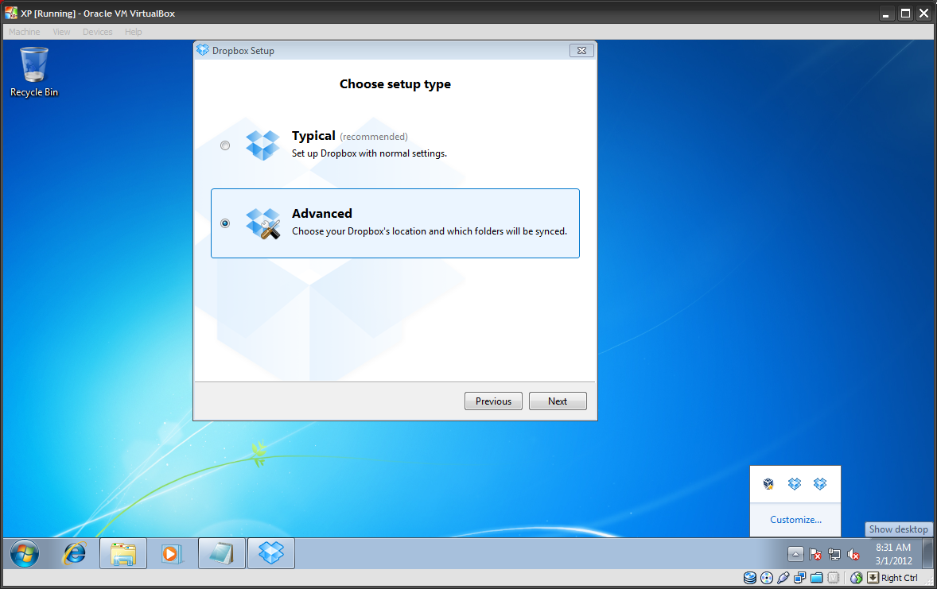Click the shared folders icon in VirtualBox status bar
Screen dimensions: 937x589
[816, 578]
